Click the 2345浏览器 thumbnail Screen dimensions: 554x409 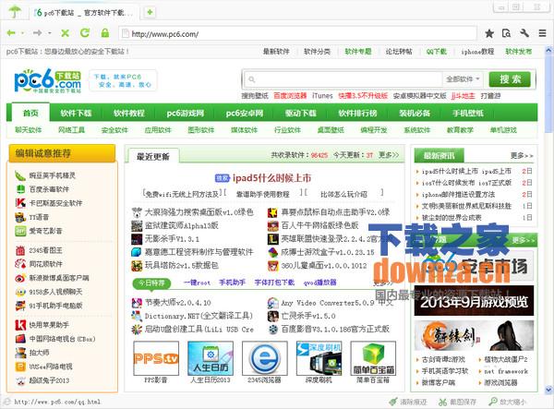(x=265, y=358)
